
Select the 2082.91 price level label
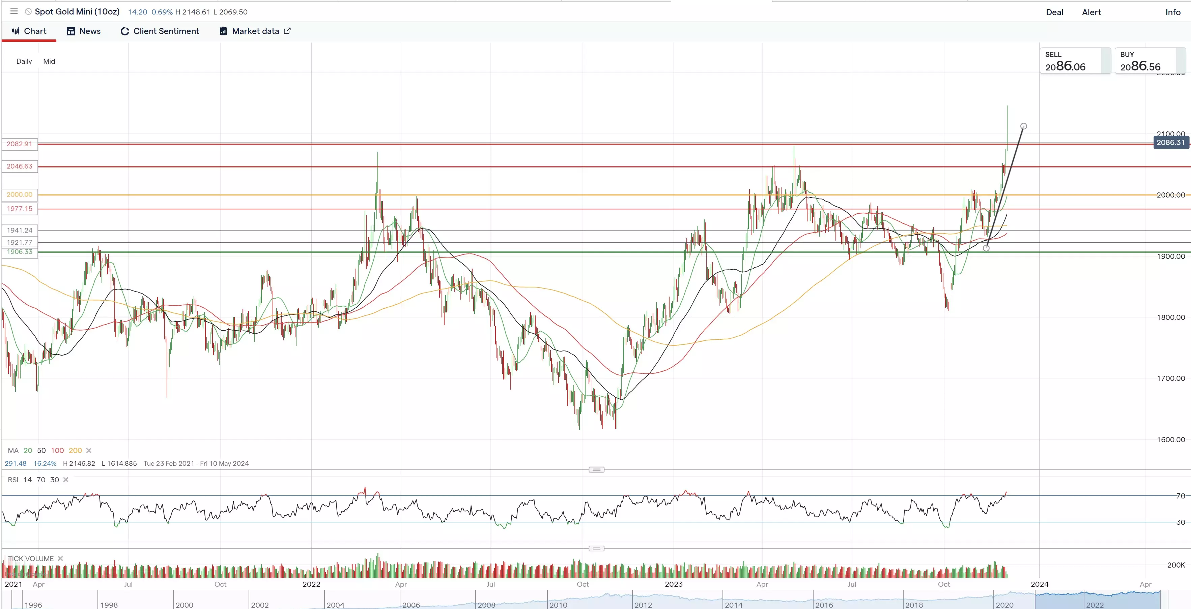tap(20, 144)
